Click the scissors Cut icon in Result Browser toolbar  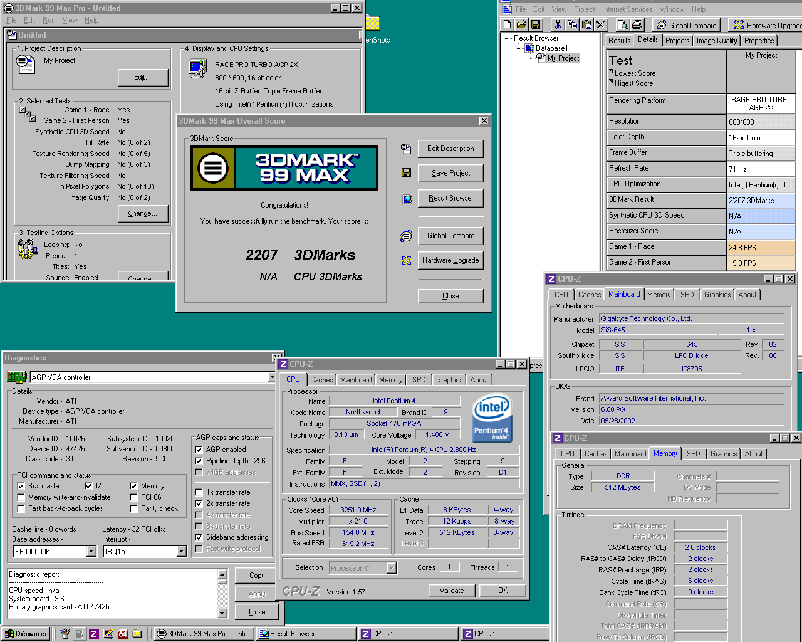coord(558,24)
